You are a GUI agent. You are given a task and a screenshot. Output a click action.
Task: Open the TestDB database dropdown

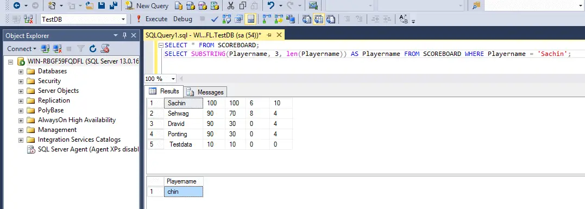point(123,20)
